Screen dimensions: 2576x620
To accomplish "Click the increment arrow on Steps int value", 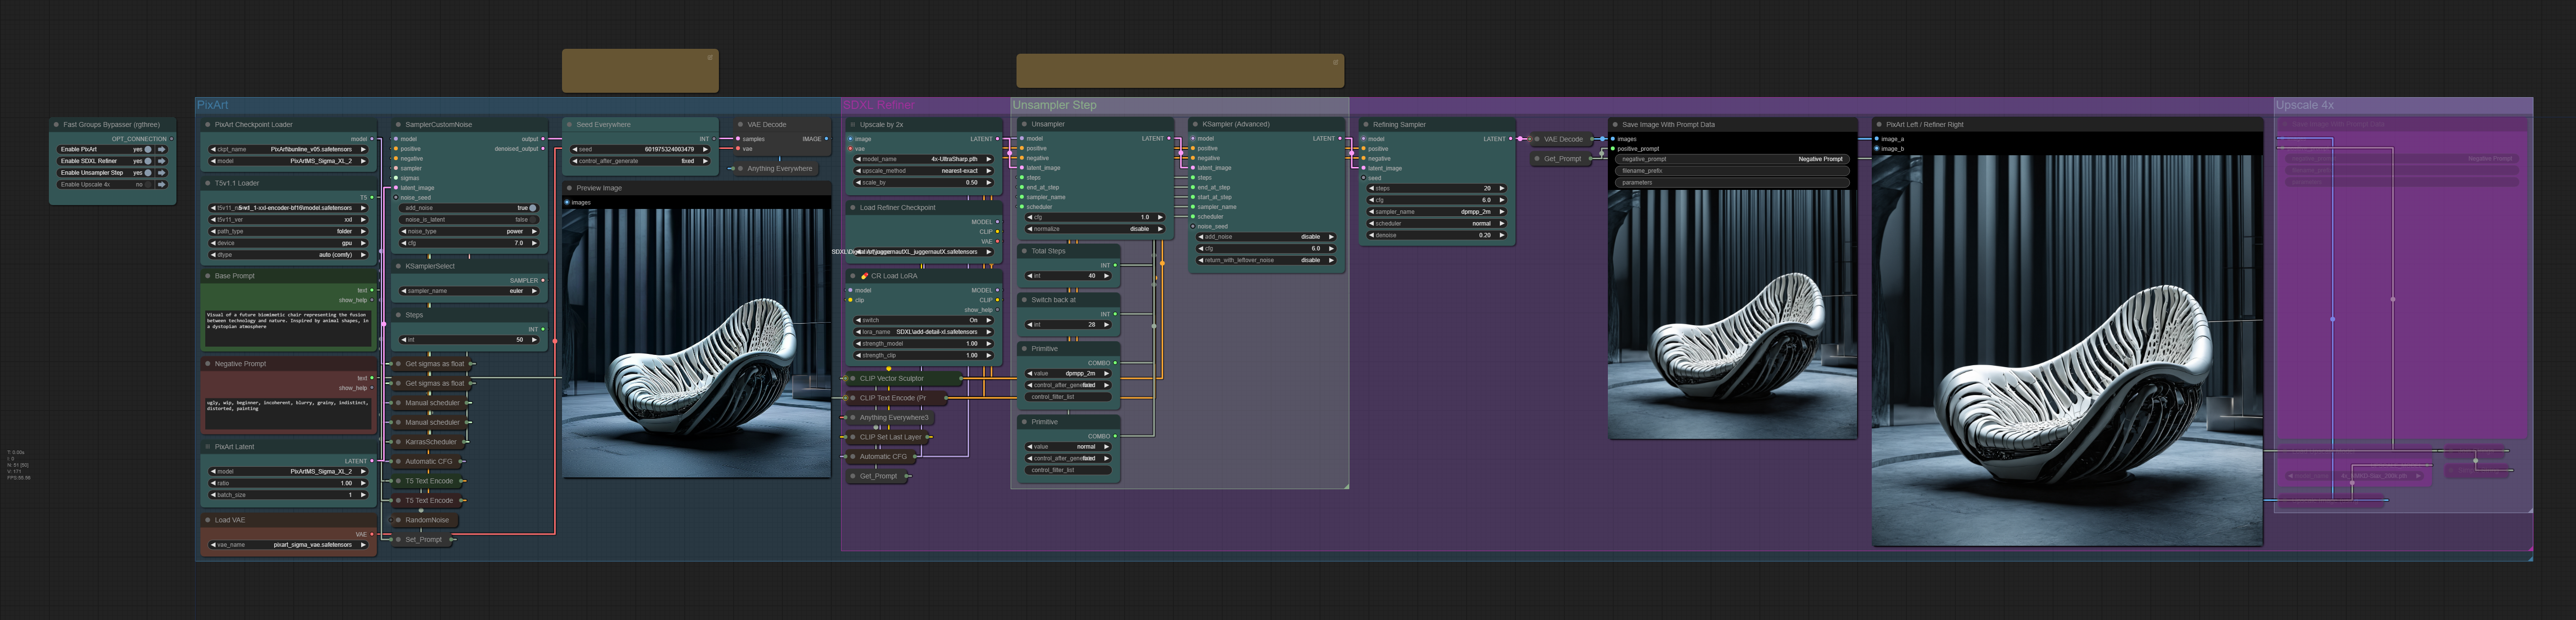I will click(x=535, y=339).
